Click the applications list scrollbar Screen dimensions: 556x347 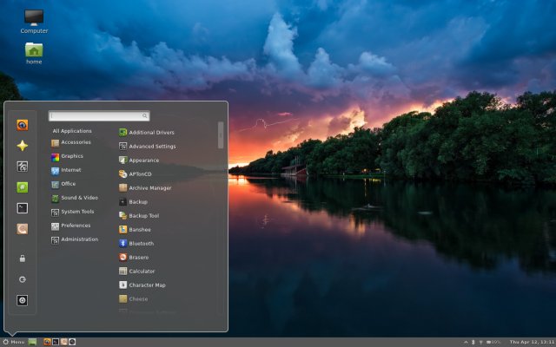(x=221, y=134)
